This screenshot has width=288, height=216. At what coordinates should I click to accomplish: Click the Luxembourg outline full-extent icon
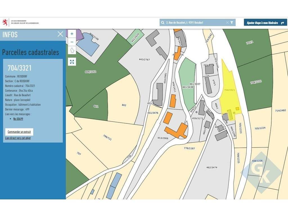[72, 51]
